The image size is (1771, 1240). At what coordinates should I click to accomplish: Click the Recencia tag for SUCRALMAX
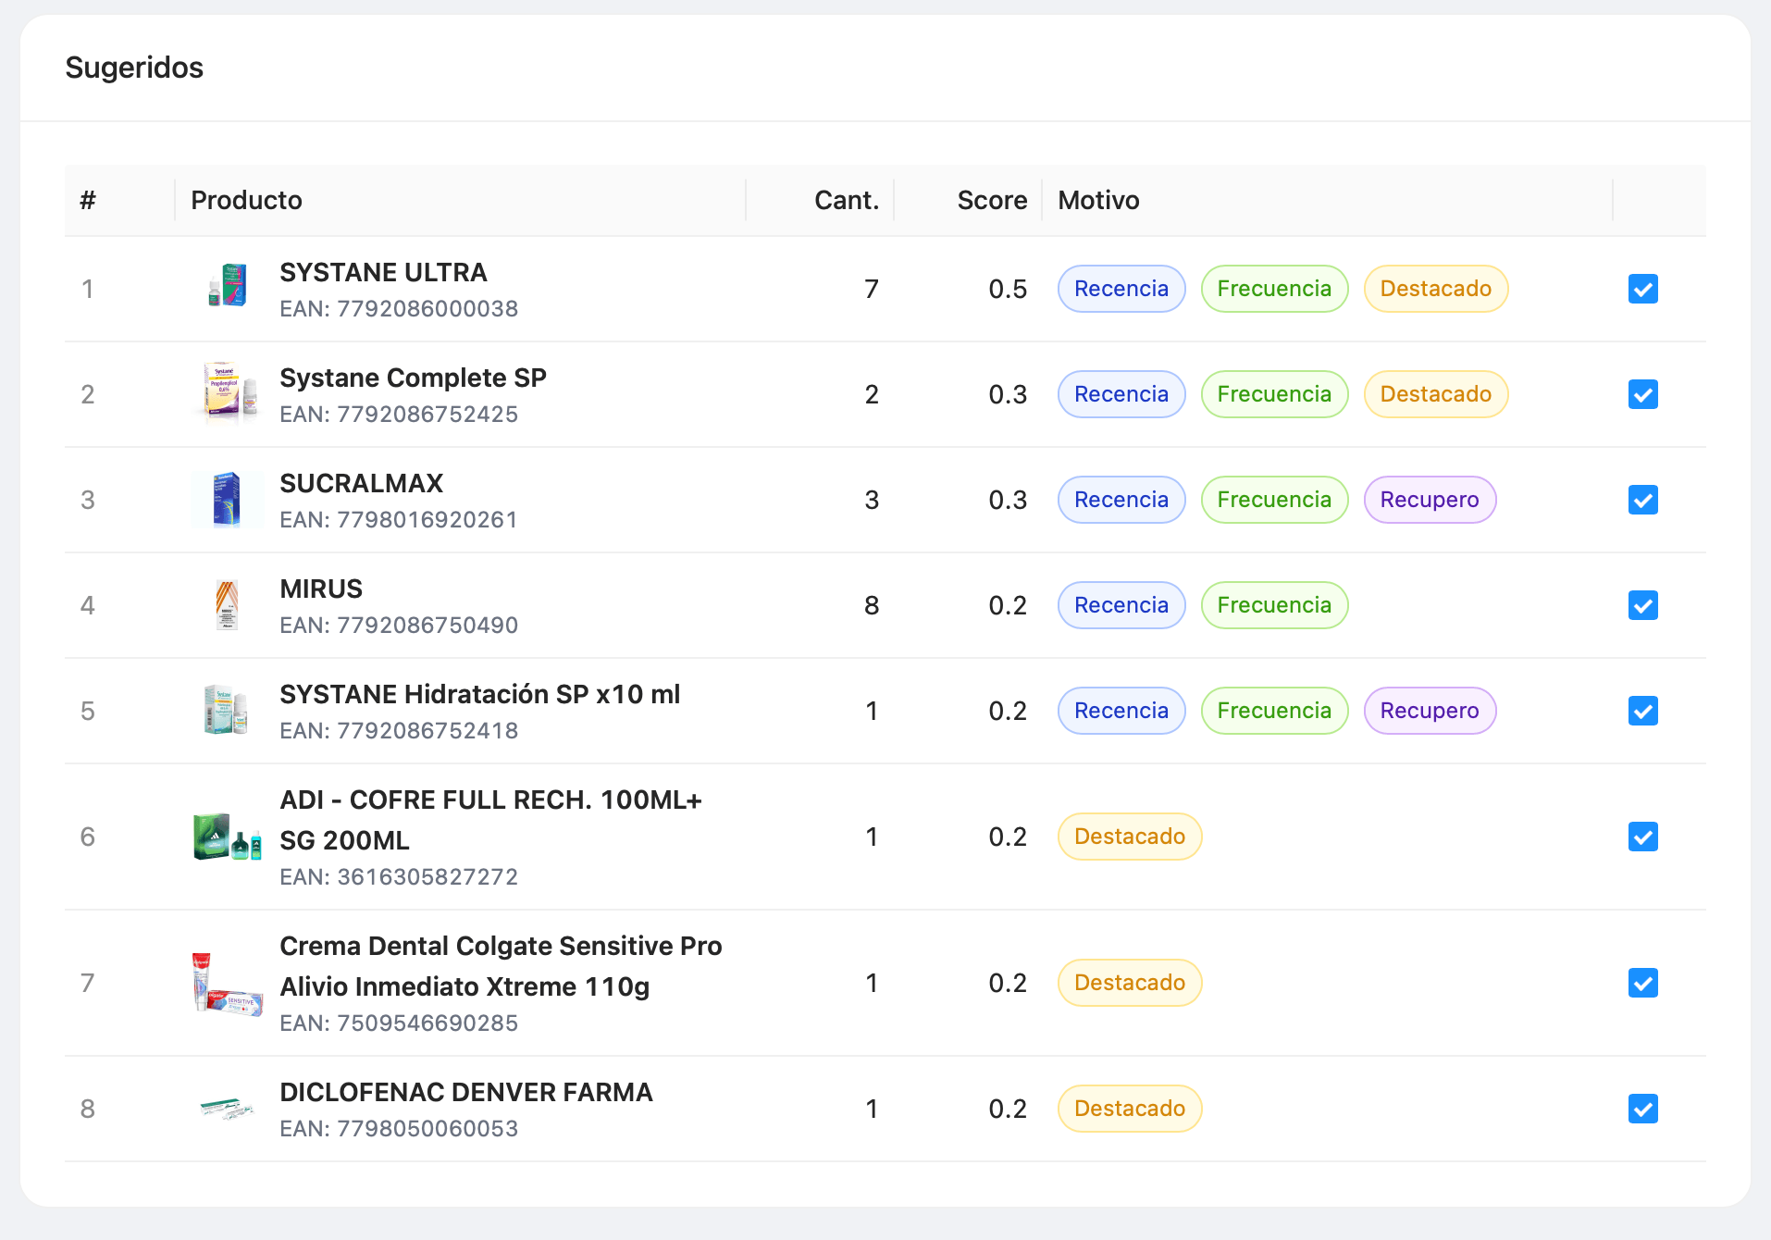point(1121,500)
